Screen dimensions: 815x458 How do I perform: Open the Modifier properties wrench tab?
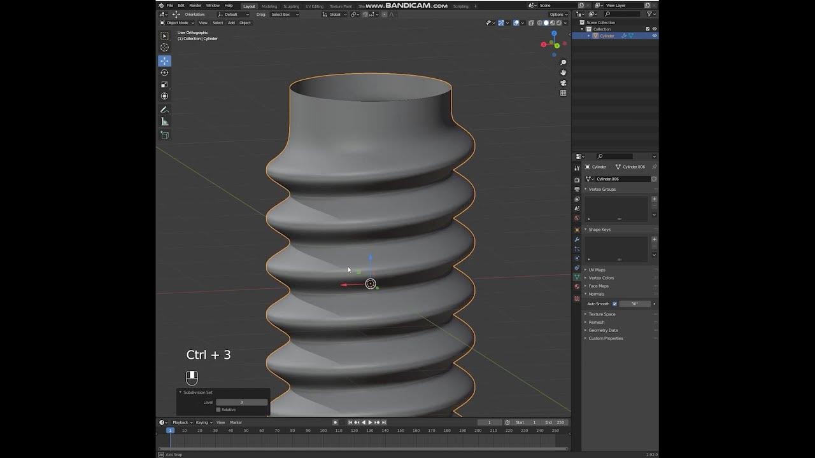tap(577, 239)
